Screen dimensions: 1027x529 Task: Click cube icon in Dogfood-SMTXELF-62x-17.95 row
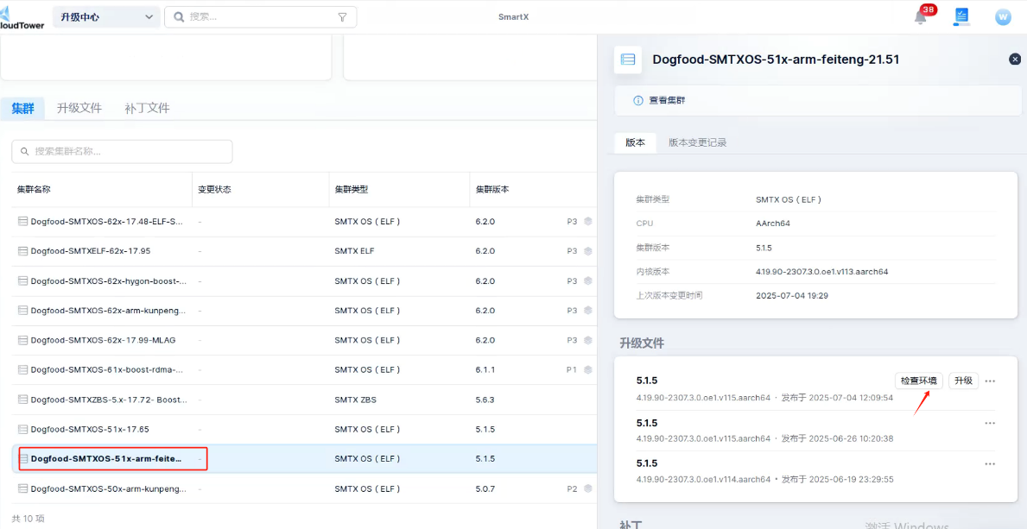[588, 251]
